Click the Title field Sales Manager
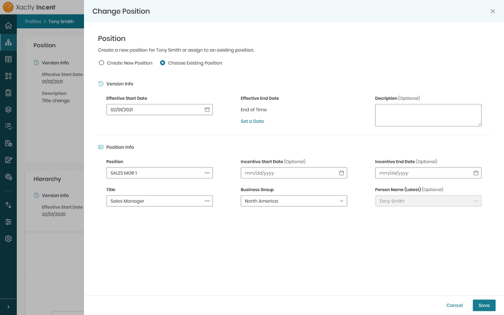Screen dimensions: 504x315 click(x=160, y=201)
